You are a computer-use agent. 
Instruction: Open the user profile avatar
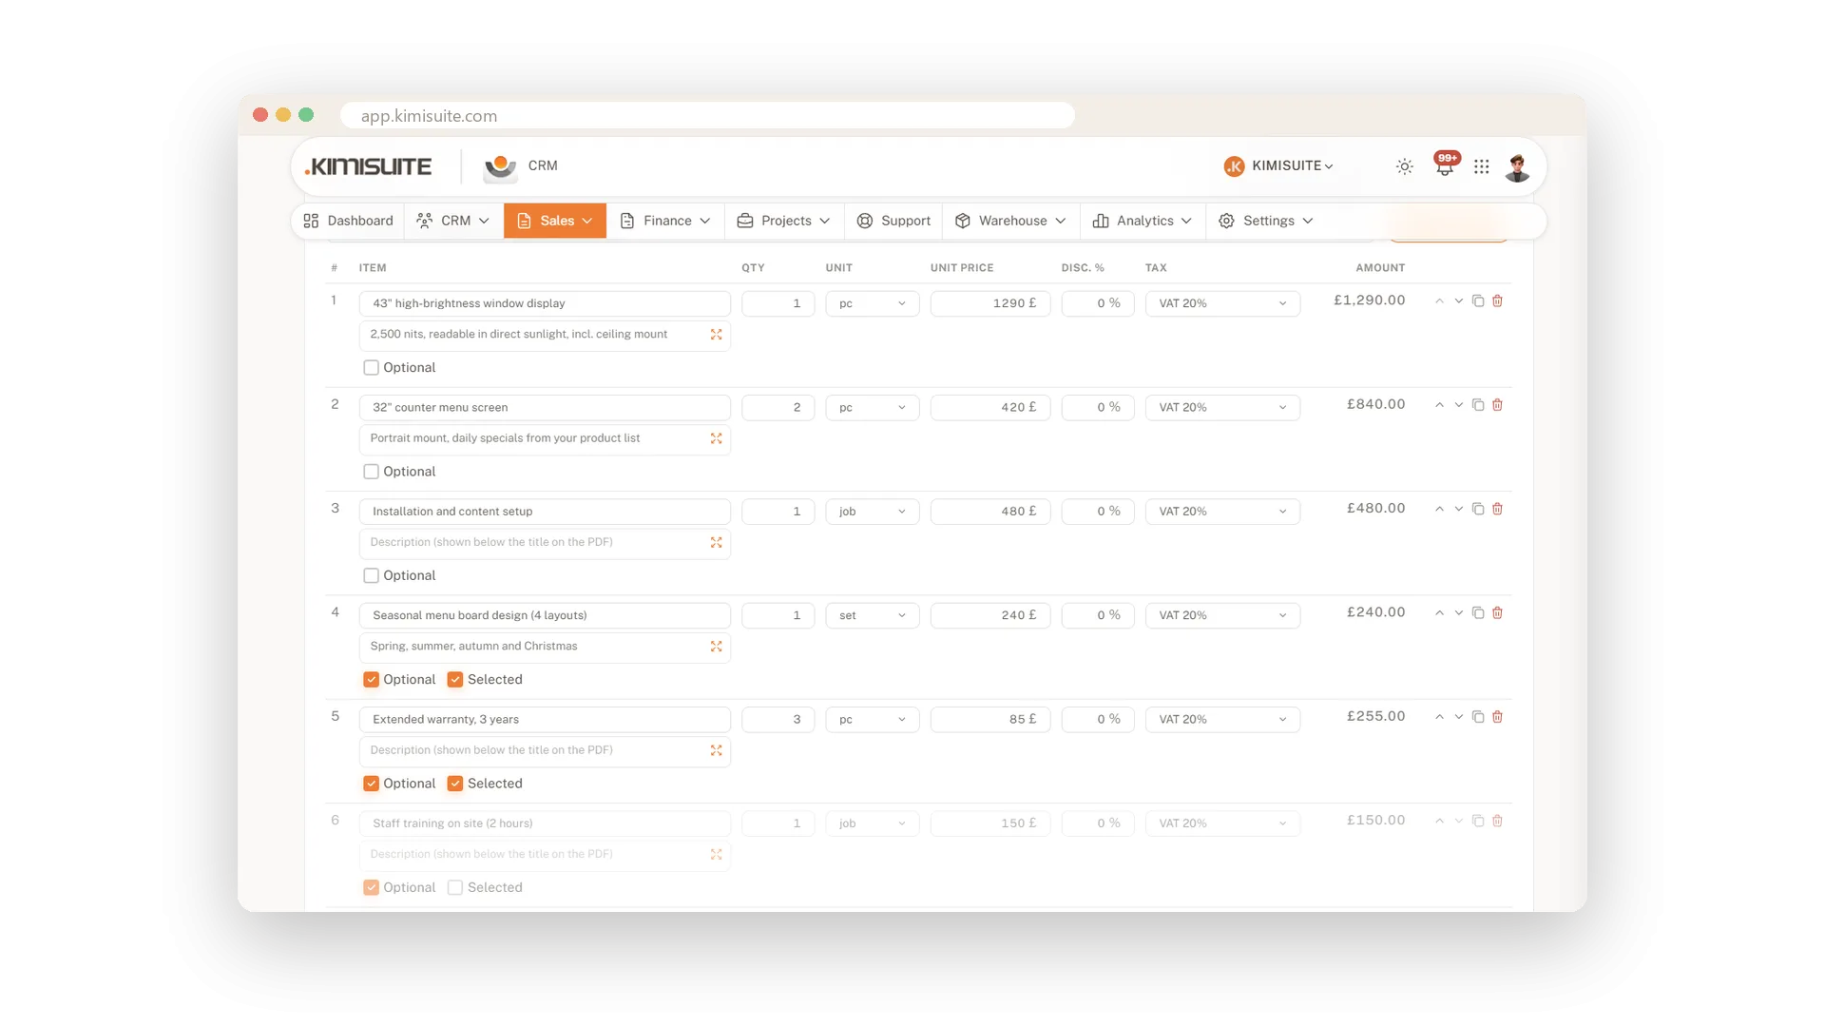point(1517,166)
